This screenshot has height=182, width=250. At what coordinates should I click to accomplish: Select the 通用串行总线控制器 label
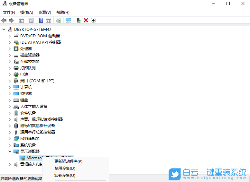tap(38, 132)
